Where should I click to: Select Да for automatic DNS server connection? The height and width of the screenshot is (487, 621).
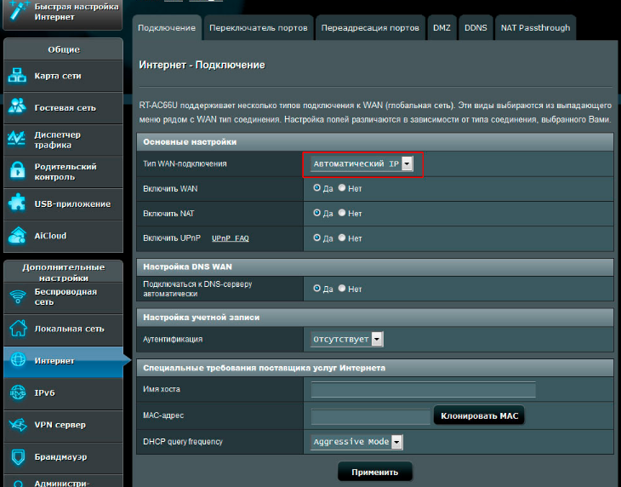pyautogui.click(x=316, y=289)
